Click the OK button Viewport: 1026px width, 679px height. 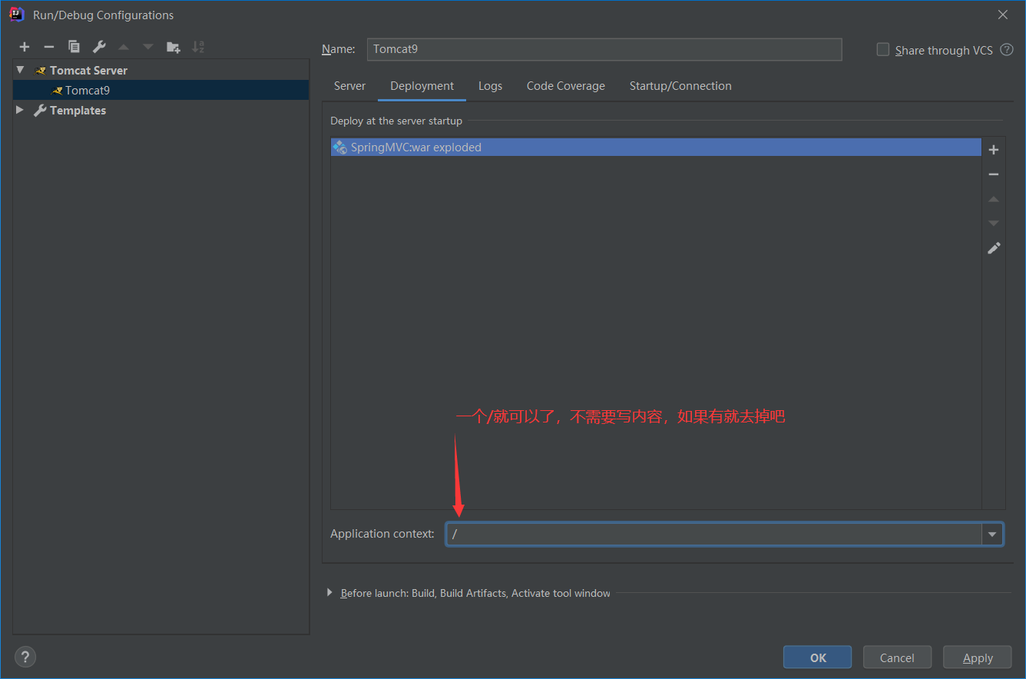[x=817, y=657]
